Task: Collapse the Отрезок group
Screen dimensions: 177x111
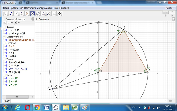Action: (4, 43)
